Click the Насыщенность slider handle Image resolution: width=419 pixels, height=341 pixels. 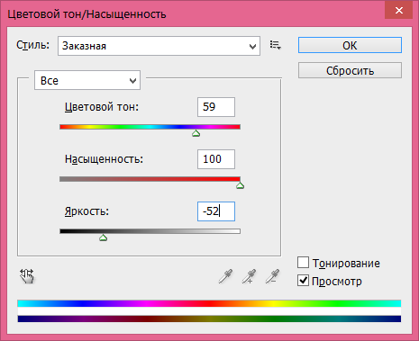240,185
